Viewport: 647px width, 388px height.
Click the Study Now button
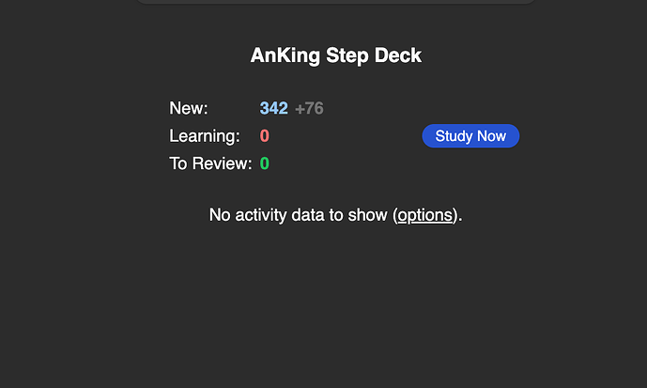click(470, 136)
